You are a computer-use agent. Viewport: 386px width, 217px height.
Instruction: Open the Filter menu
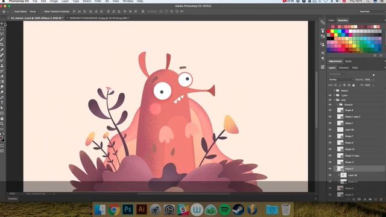[98, 1]
